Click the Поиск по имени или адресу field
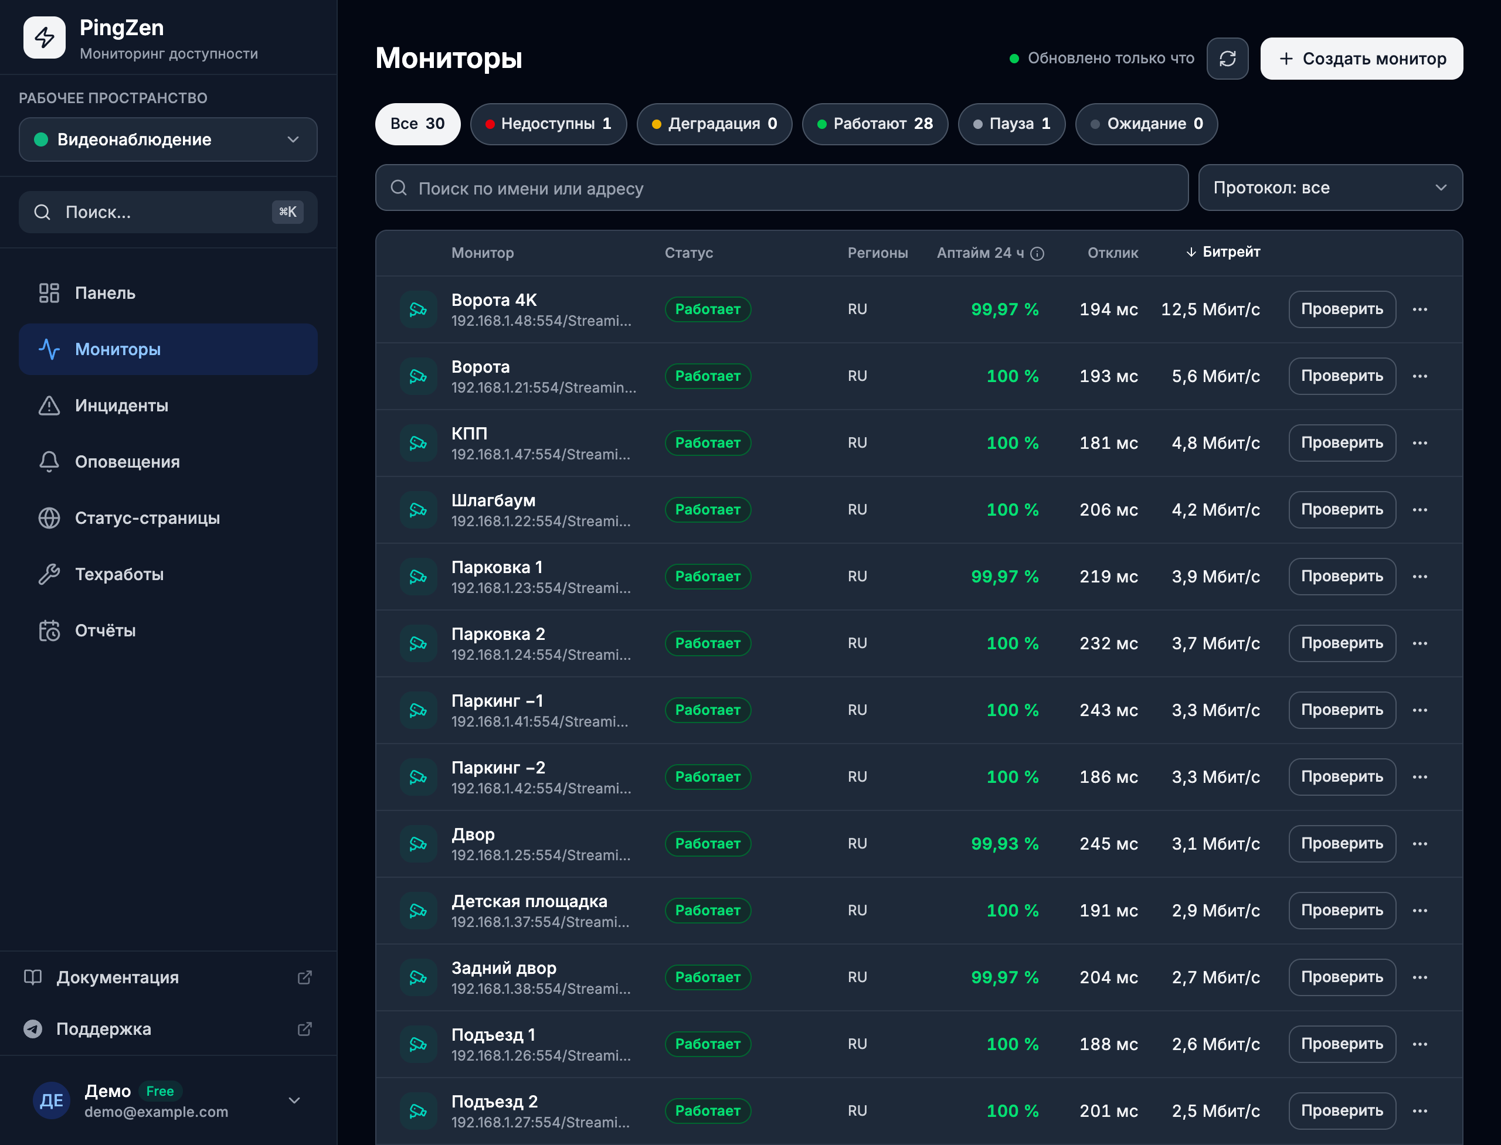1501x1145 pixels. point(782,188)
